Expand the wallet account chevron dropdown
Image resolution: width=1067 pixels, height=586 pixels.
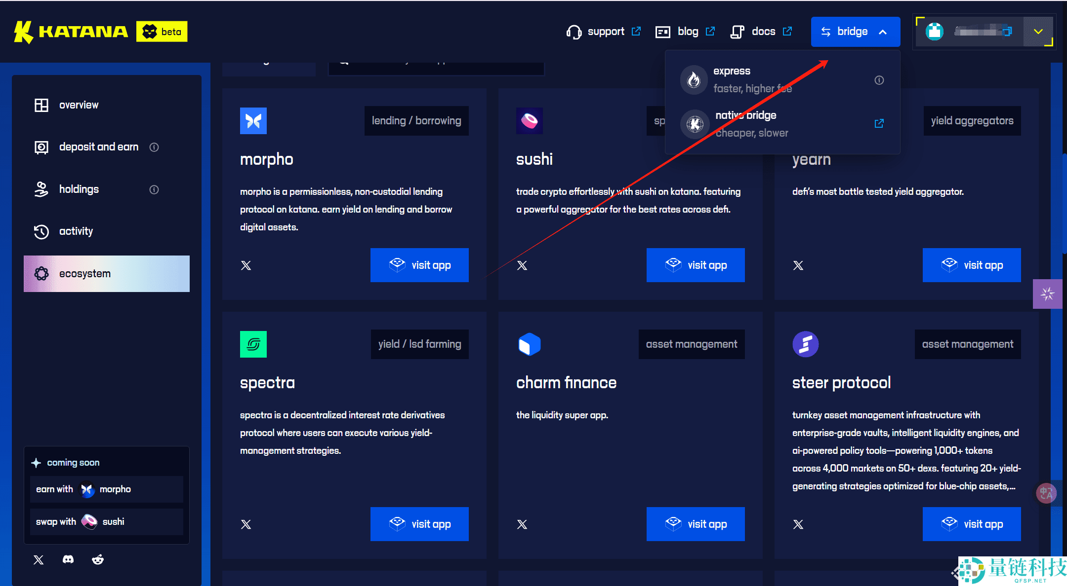point(1038,32)
